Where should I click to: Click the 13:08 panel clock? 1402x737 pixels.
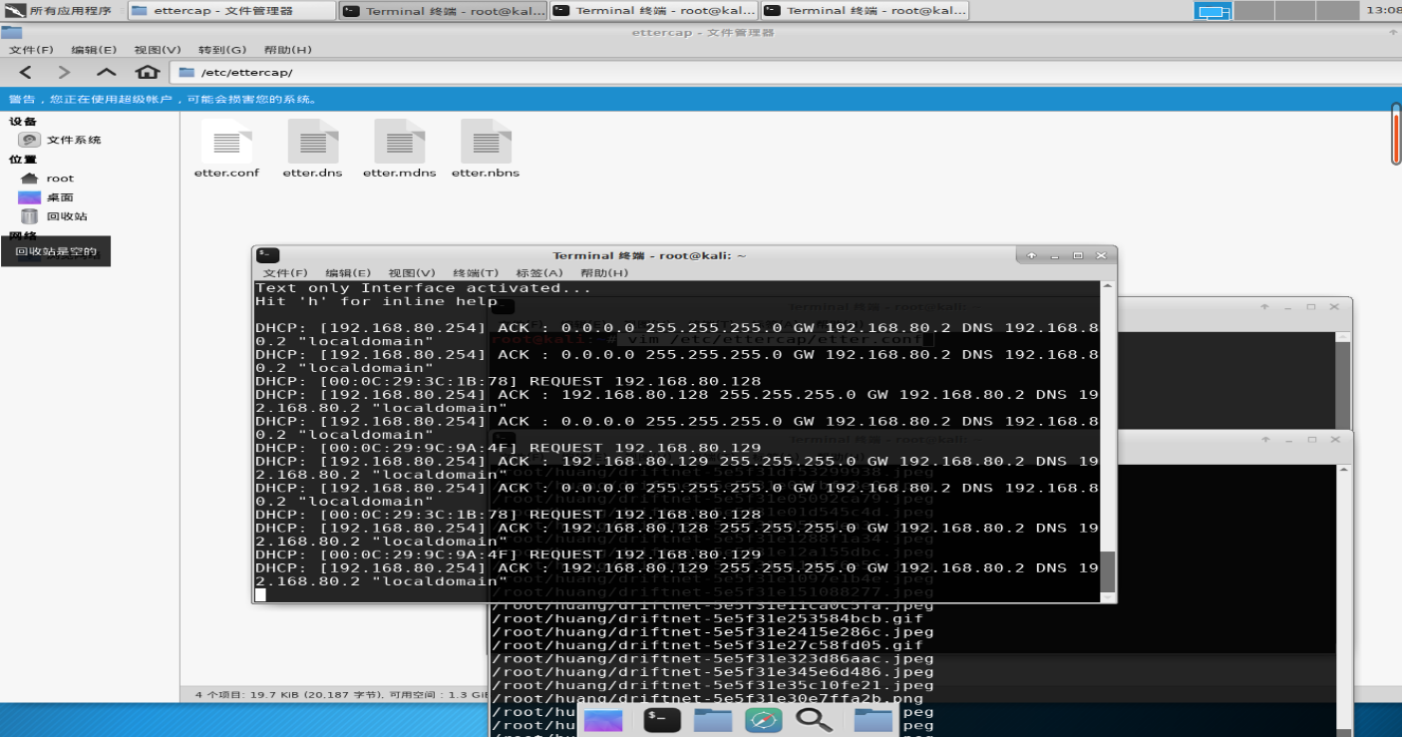pyautogui.click(x=1383, y=10)
